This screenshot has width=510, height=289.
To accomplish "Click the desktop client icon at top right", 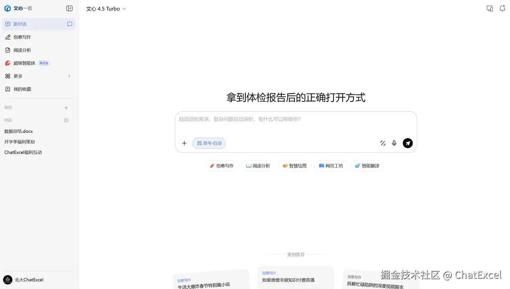I will pos(490,8).
